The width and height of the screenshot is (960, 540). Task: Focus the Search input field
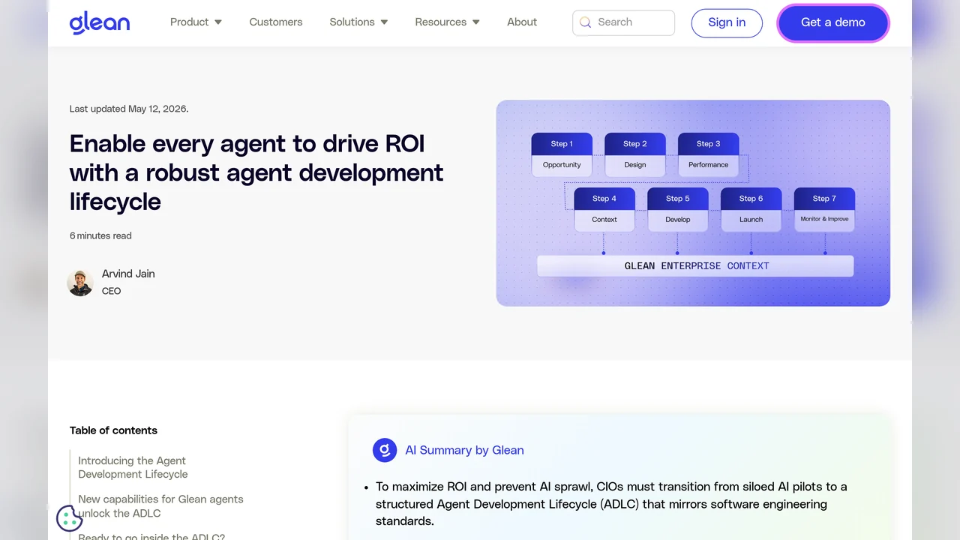coord(623,22)
